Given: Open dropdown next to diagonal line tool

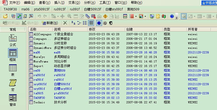Looking at the screenshot, I should pos(194,16).
